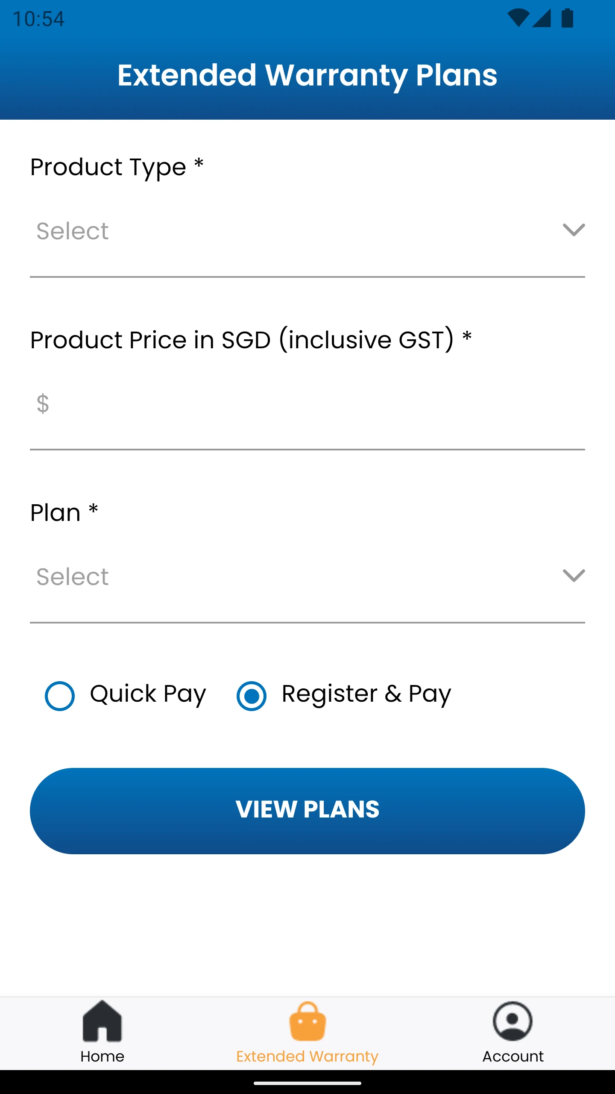Click the Product Type chevron arrow

click(x=574, y=230)
